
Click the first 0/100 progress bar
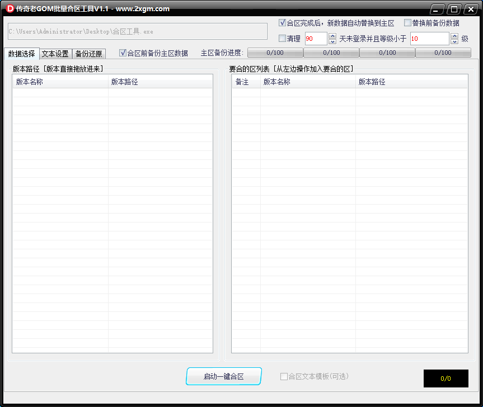pos(275,53)
